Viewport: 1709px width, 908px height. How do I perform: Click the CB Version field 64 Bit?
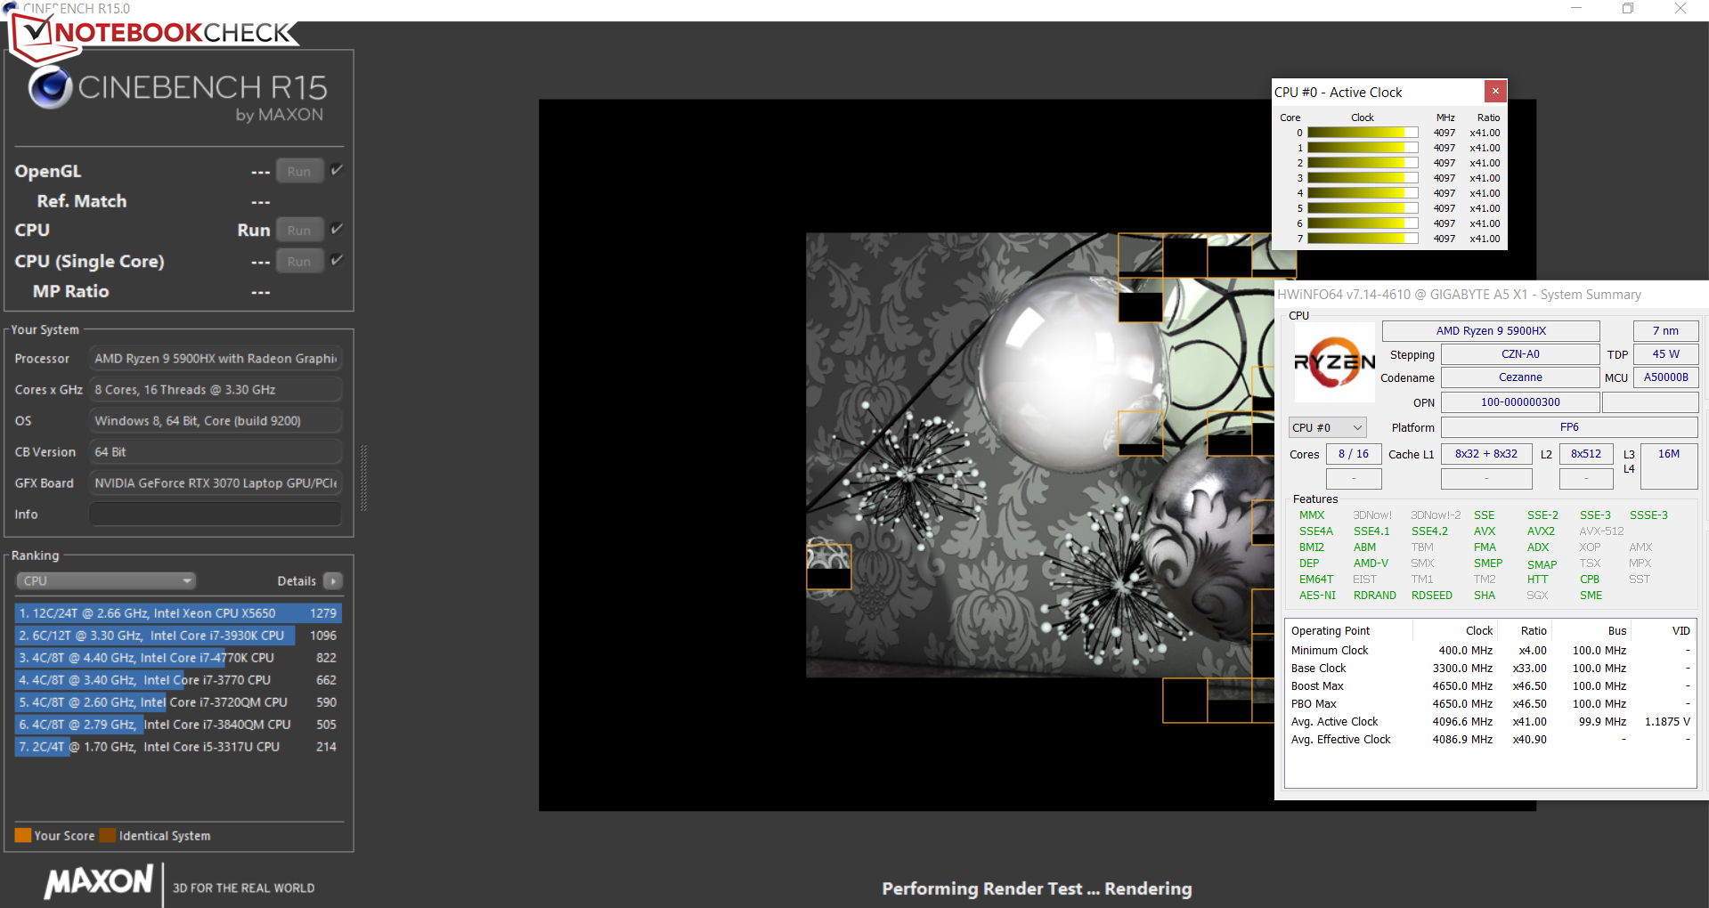pyautogui.click(x=216, y=452)
